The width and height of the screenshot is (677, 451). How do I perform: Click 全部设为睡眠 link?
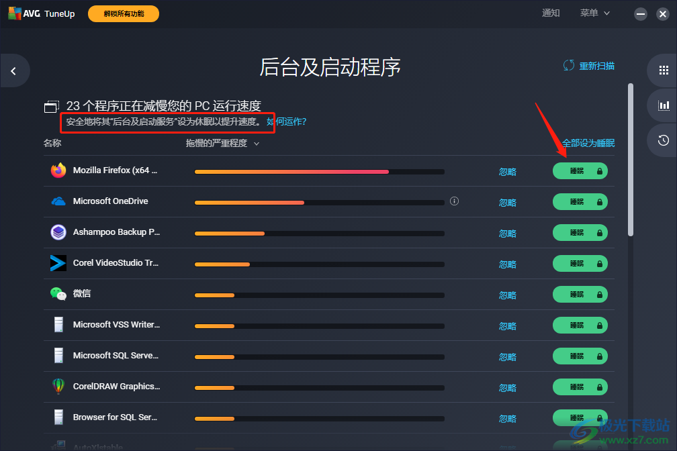pyautogui.click(x=588, y=143)
